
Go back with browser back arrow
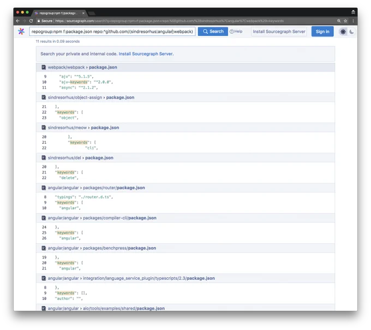point(18,21)
